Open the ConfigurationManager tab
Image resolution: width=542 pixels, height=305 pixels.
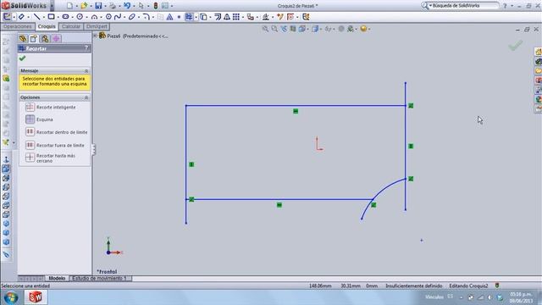click(x=45, y=38)
